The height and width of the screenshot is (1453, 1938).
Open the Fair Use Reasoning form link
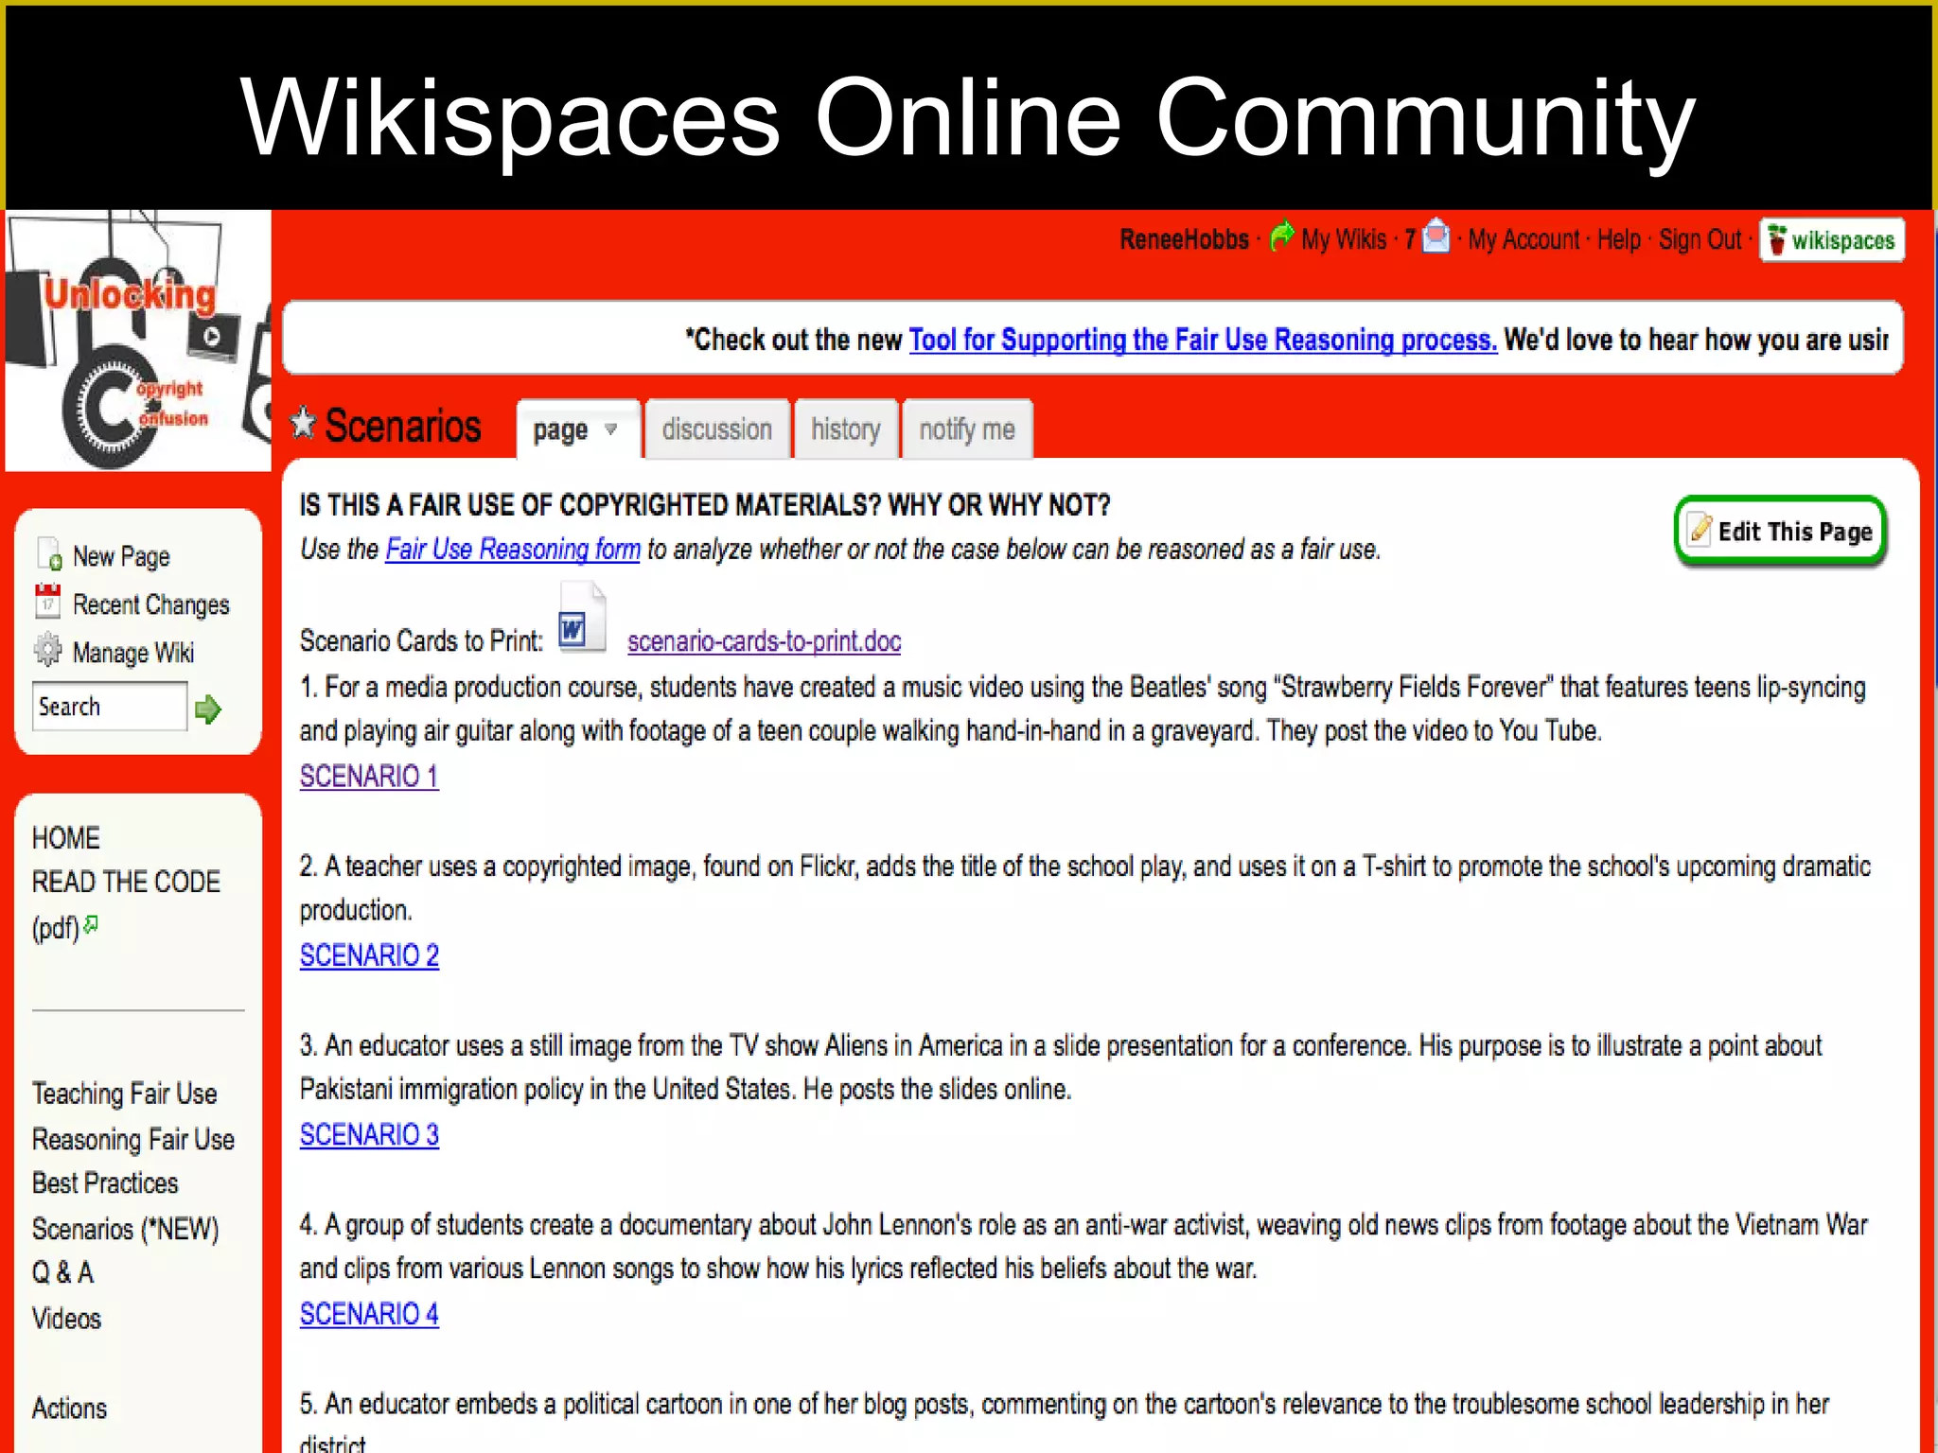512,549
